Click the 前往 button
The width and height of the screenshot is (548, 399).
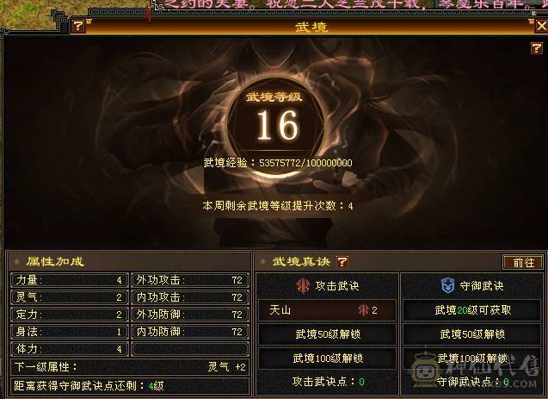523,262
